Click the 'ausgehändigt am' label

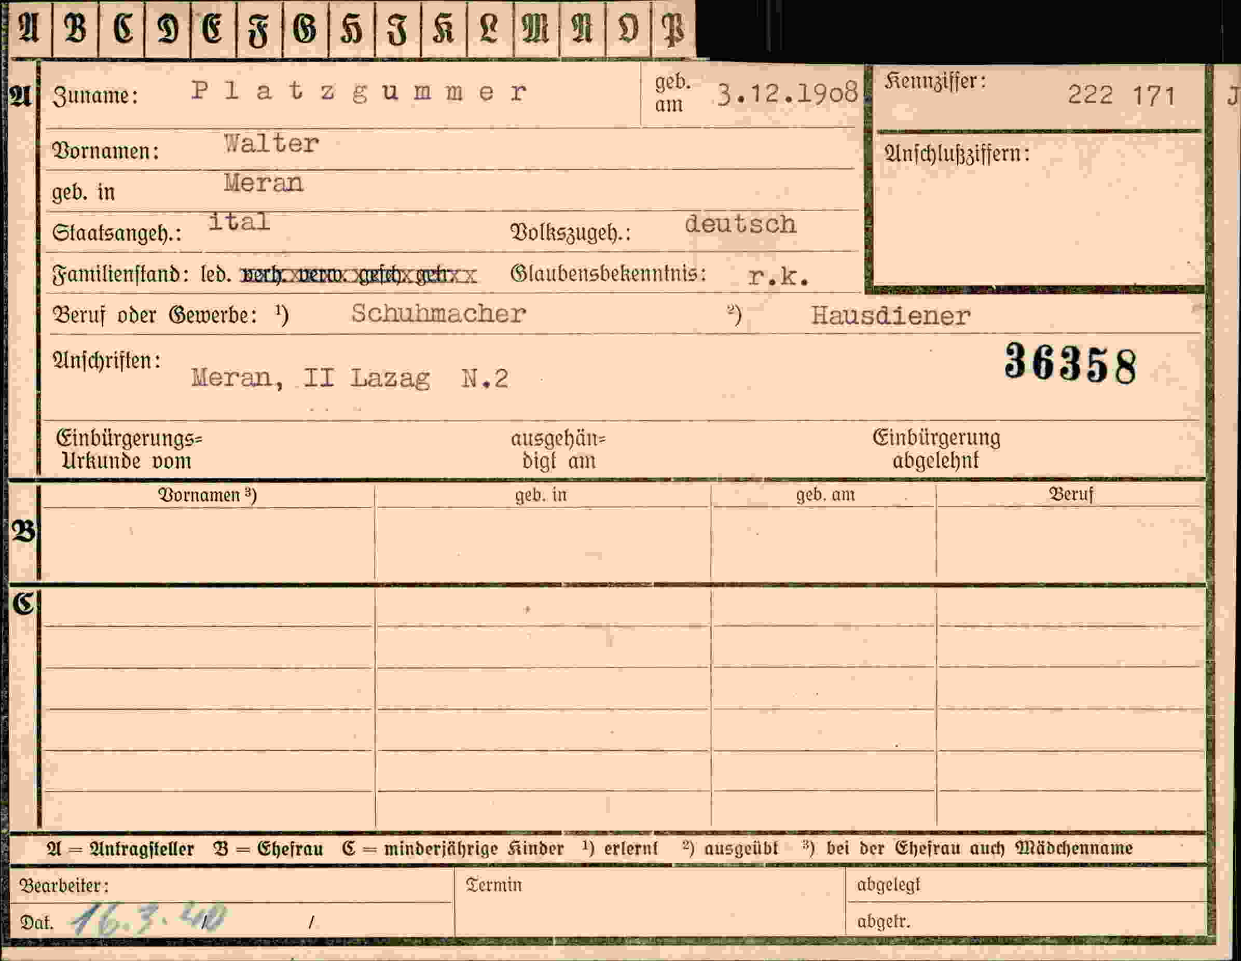(558, 450)
